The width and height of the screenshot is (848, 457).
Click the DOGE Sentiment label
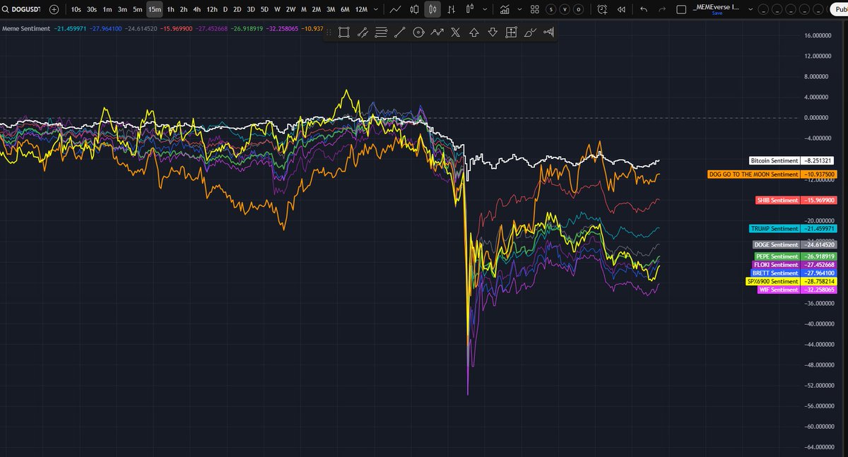[x=776, y=244]
